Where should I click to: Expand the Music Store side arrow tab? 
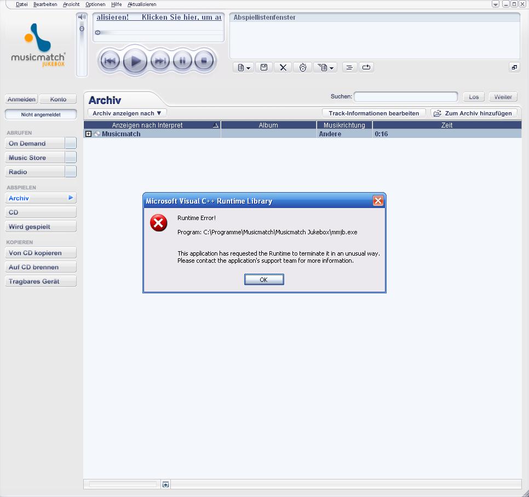pyautogui.click(x=71, y=158)
